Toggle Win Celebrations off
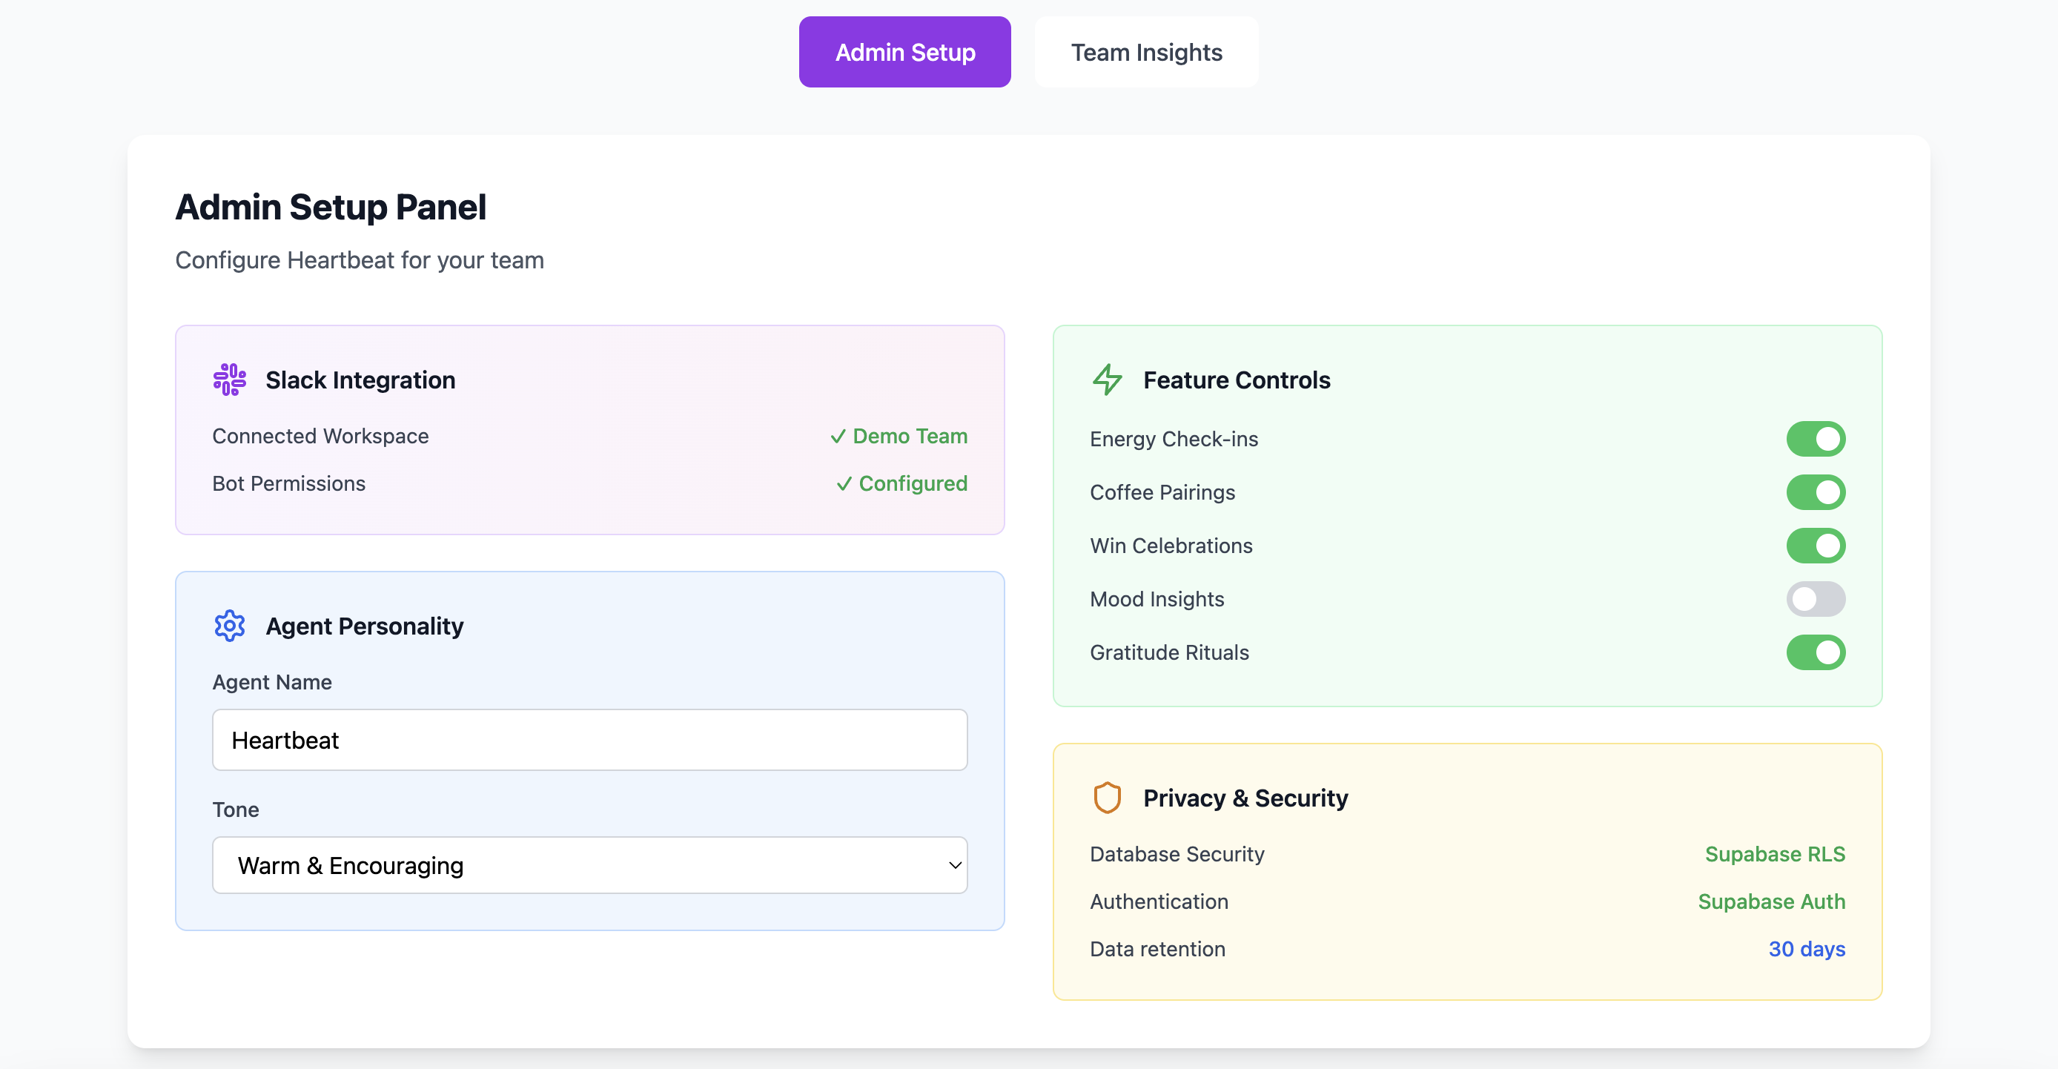2058x1069 pixels. coord(1815,546)
